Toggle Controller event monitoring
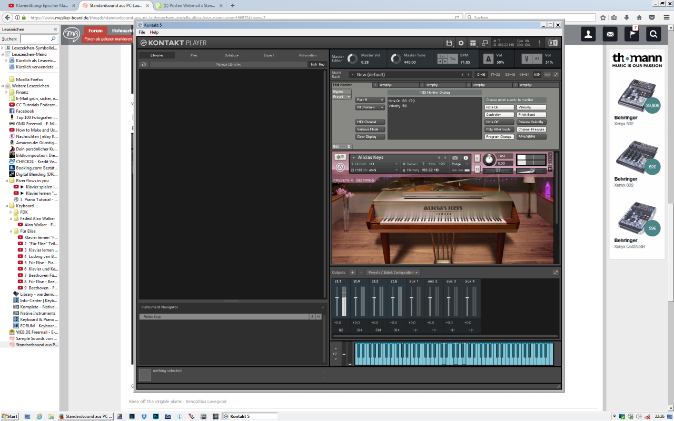Screen dimensions: 674x421 click(499, 115)
